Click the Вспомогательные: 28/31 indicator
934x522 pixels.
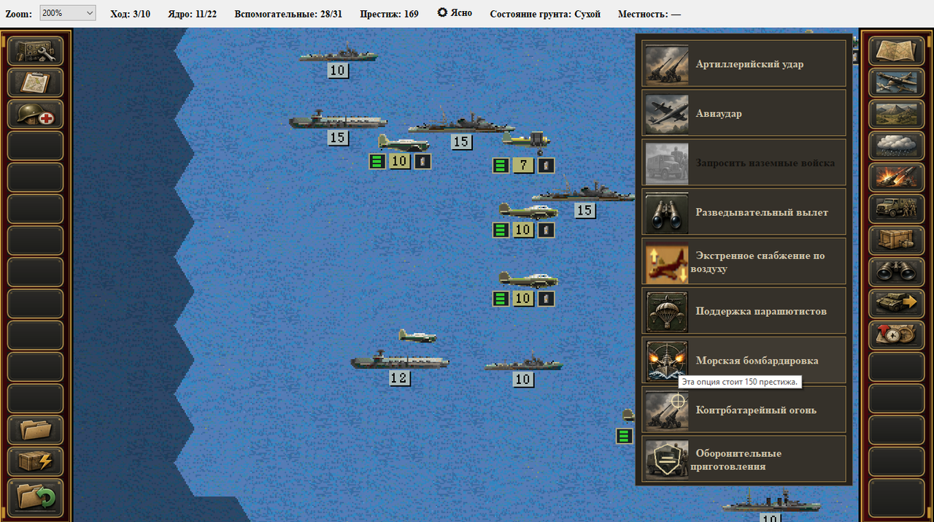coord(288,14)
